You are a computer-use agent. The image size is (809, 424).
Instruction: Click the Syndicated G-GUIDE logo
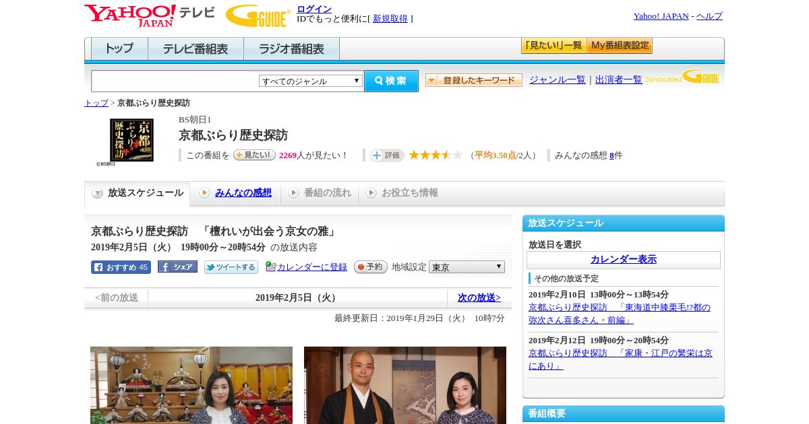click(682, 77)
